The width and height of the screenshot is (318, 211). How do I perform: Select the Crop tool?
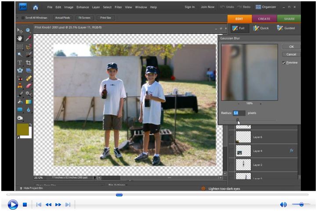(29, 63)
